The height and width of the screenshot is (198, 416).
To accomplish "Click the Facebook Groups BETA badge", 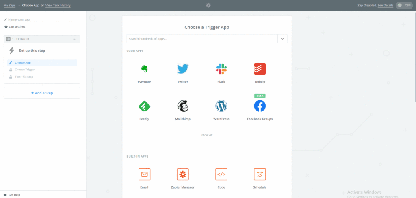I will click(x=260, y=96).
